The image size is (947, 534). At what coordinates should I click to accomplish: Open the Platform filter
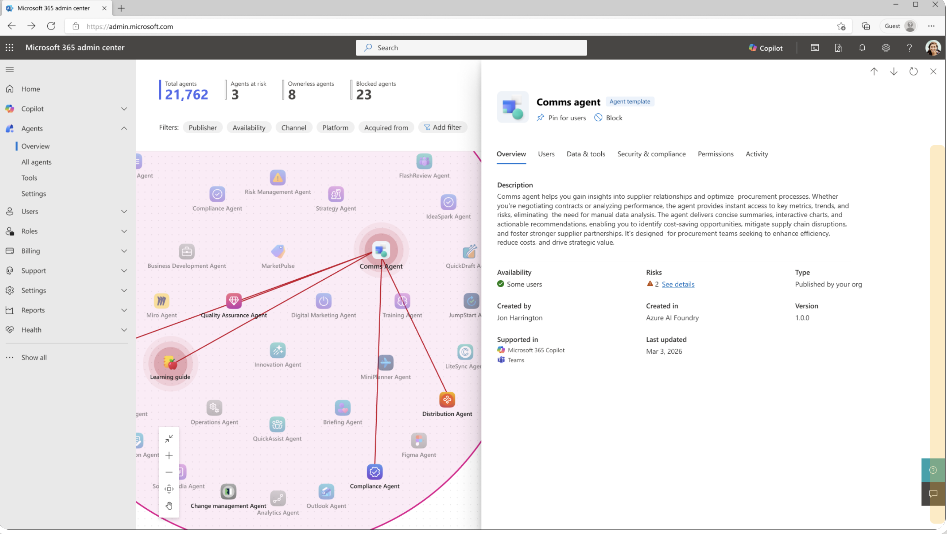[x=335, y=128]
